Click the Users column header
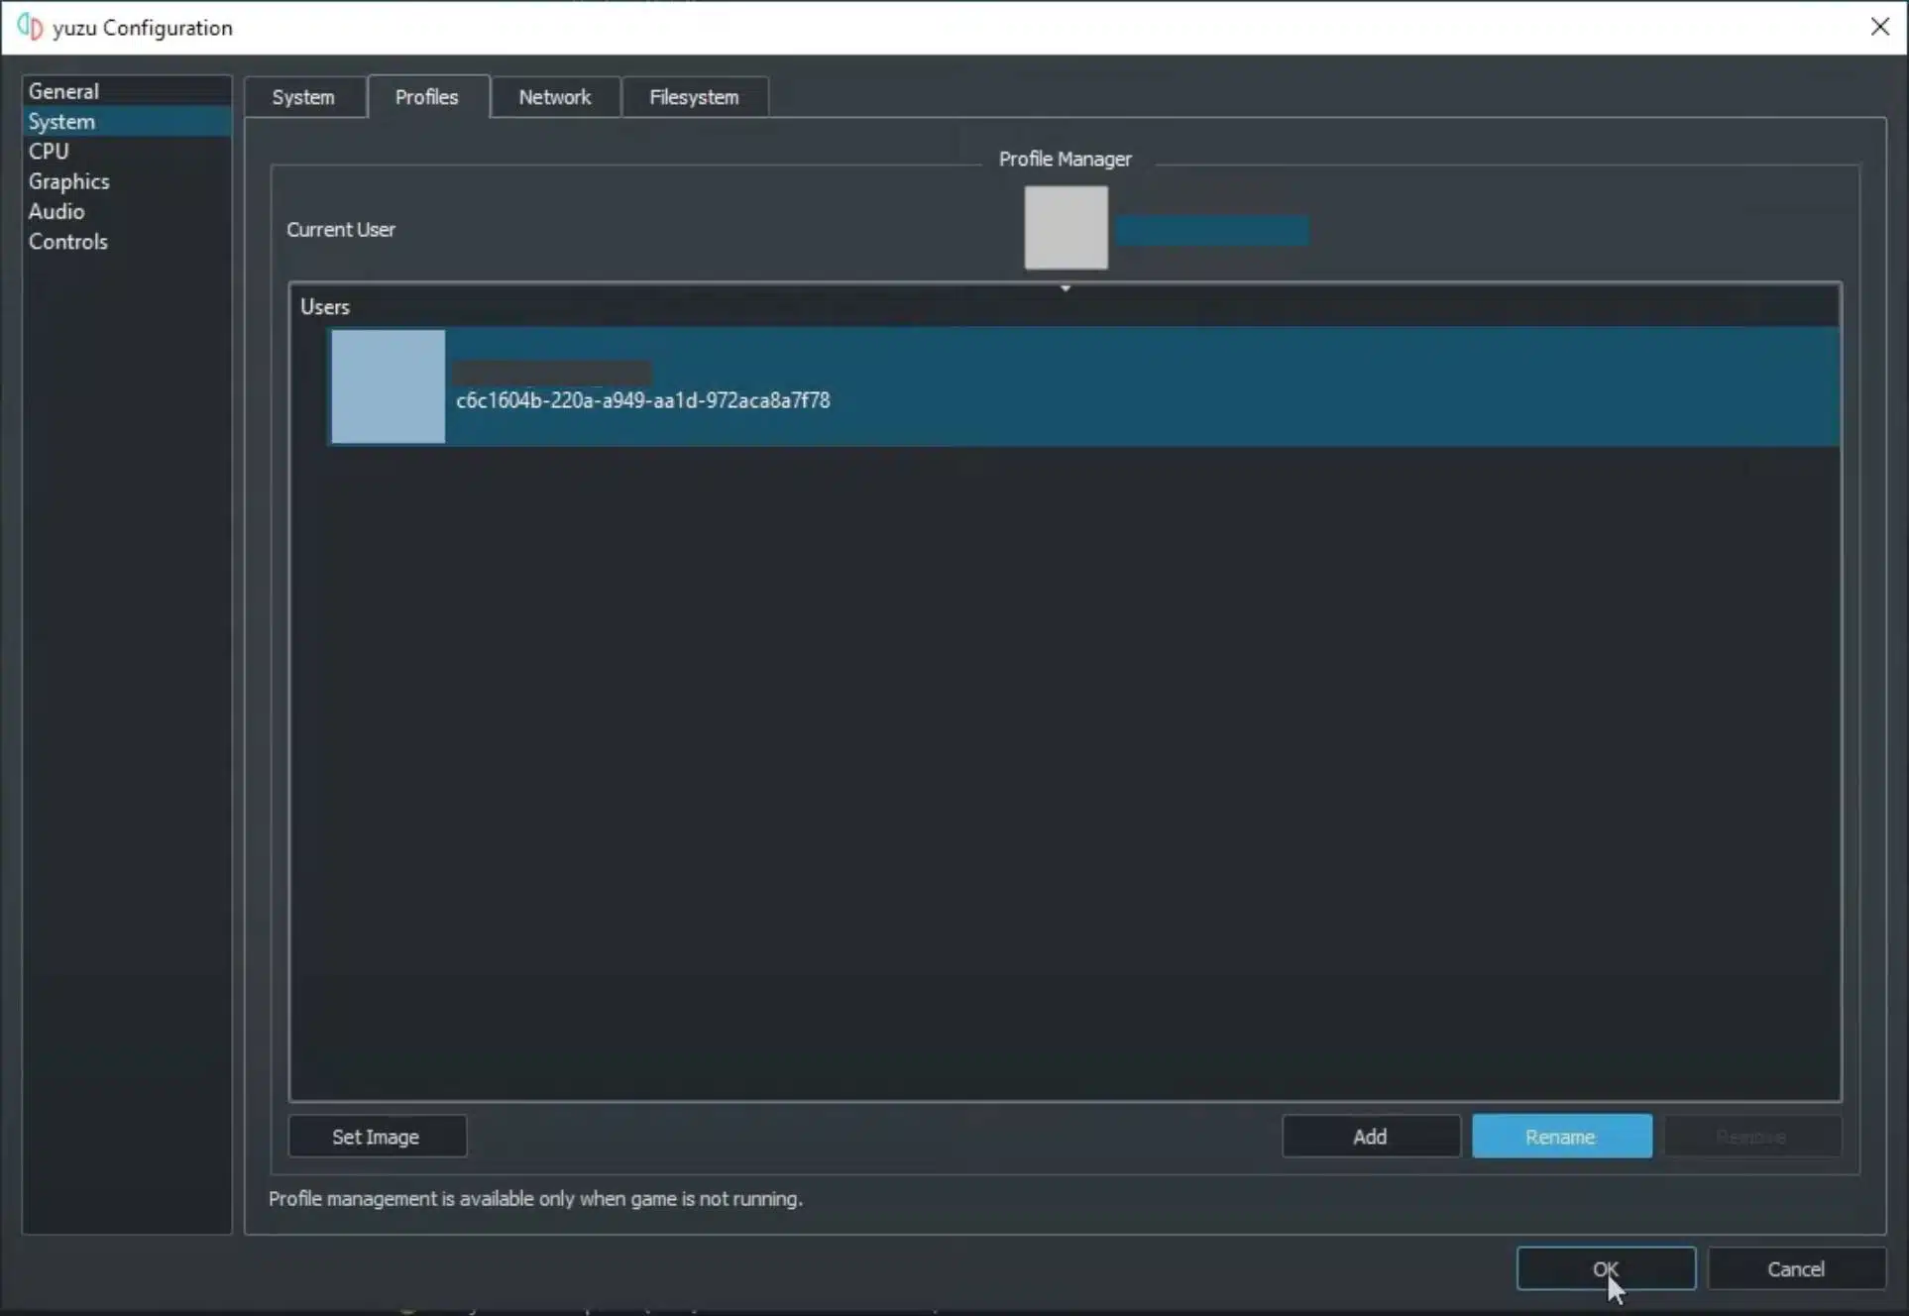Viewport: 1909px width, 1316px height. [1065, 306]
